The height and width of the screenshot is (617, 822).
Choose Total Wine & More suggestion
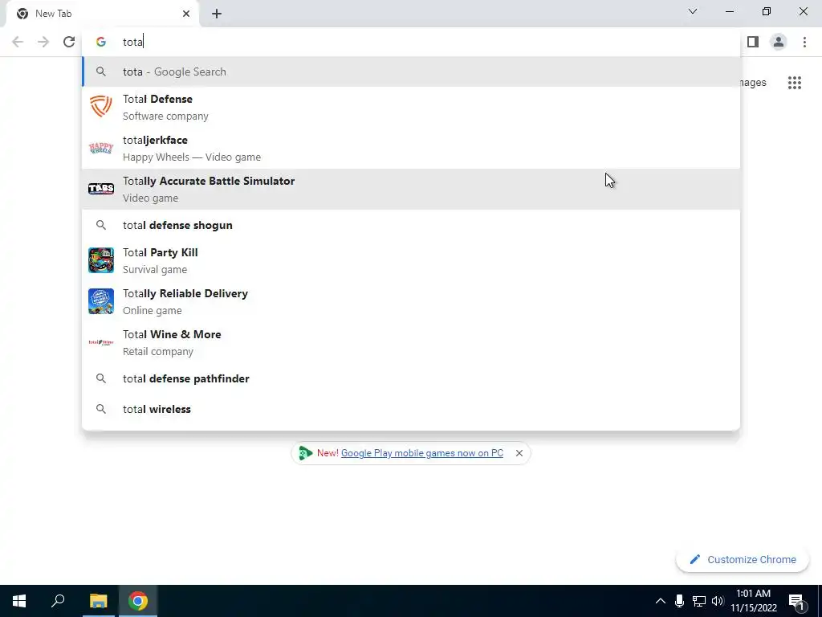[411, 342]
